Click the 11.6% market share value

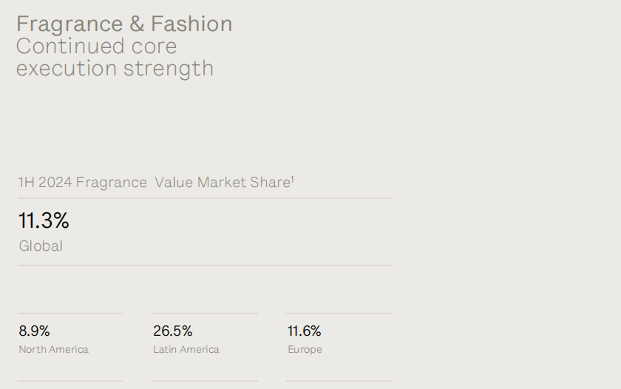(x=305, y=331)
